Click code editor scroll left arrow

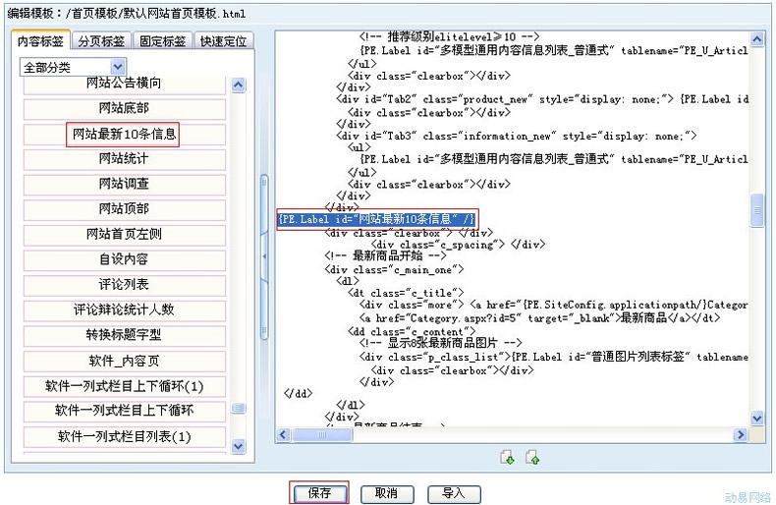[283, 434]
